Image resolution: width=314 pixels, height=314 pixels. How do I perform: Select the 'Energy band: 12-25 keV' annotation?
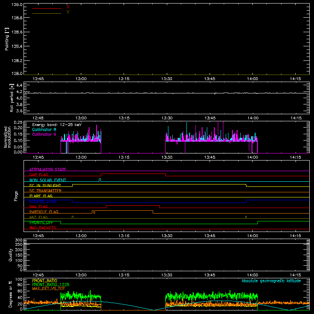[x=57, y=125]
